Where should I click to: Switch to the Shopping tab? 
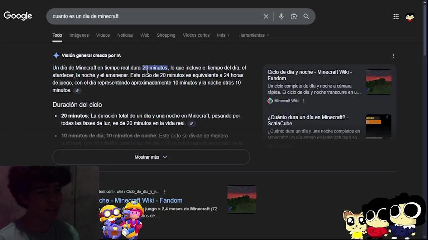(x=166, y=35)
